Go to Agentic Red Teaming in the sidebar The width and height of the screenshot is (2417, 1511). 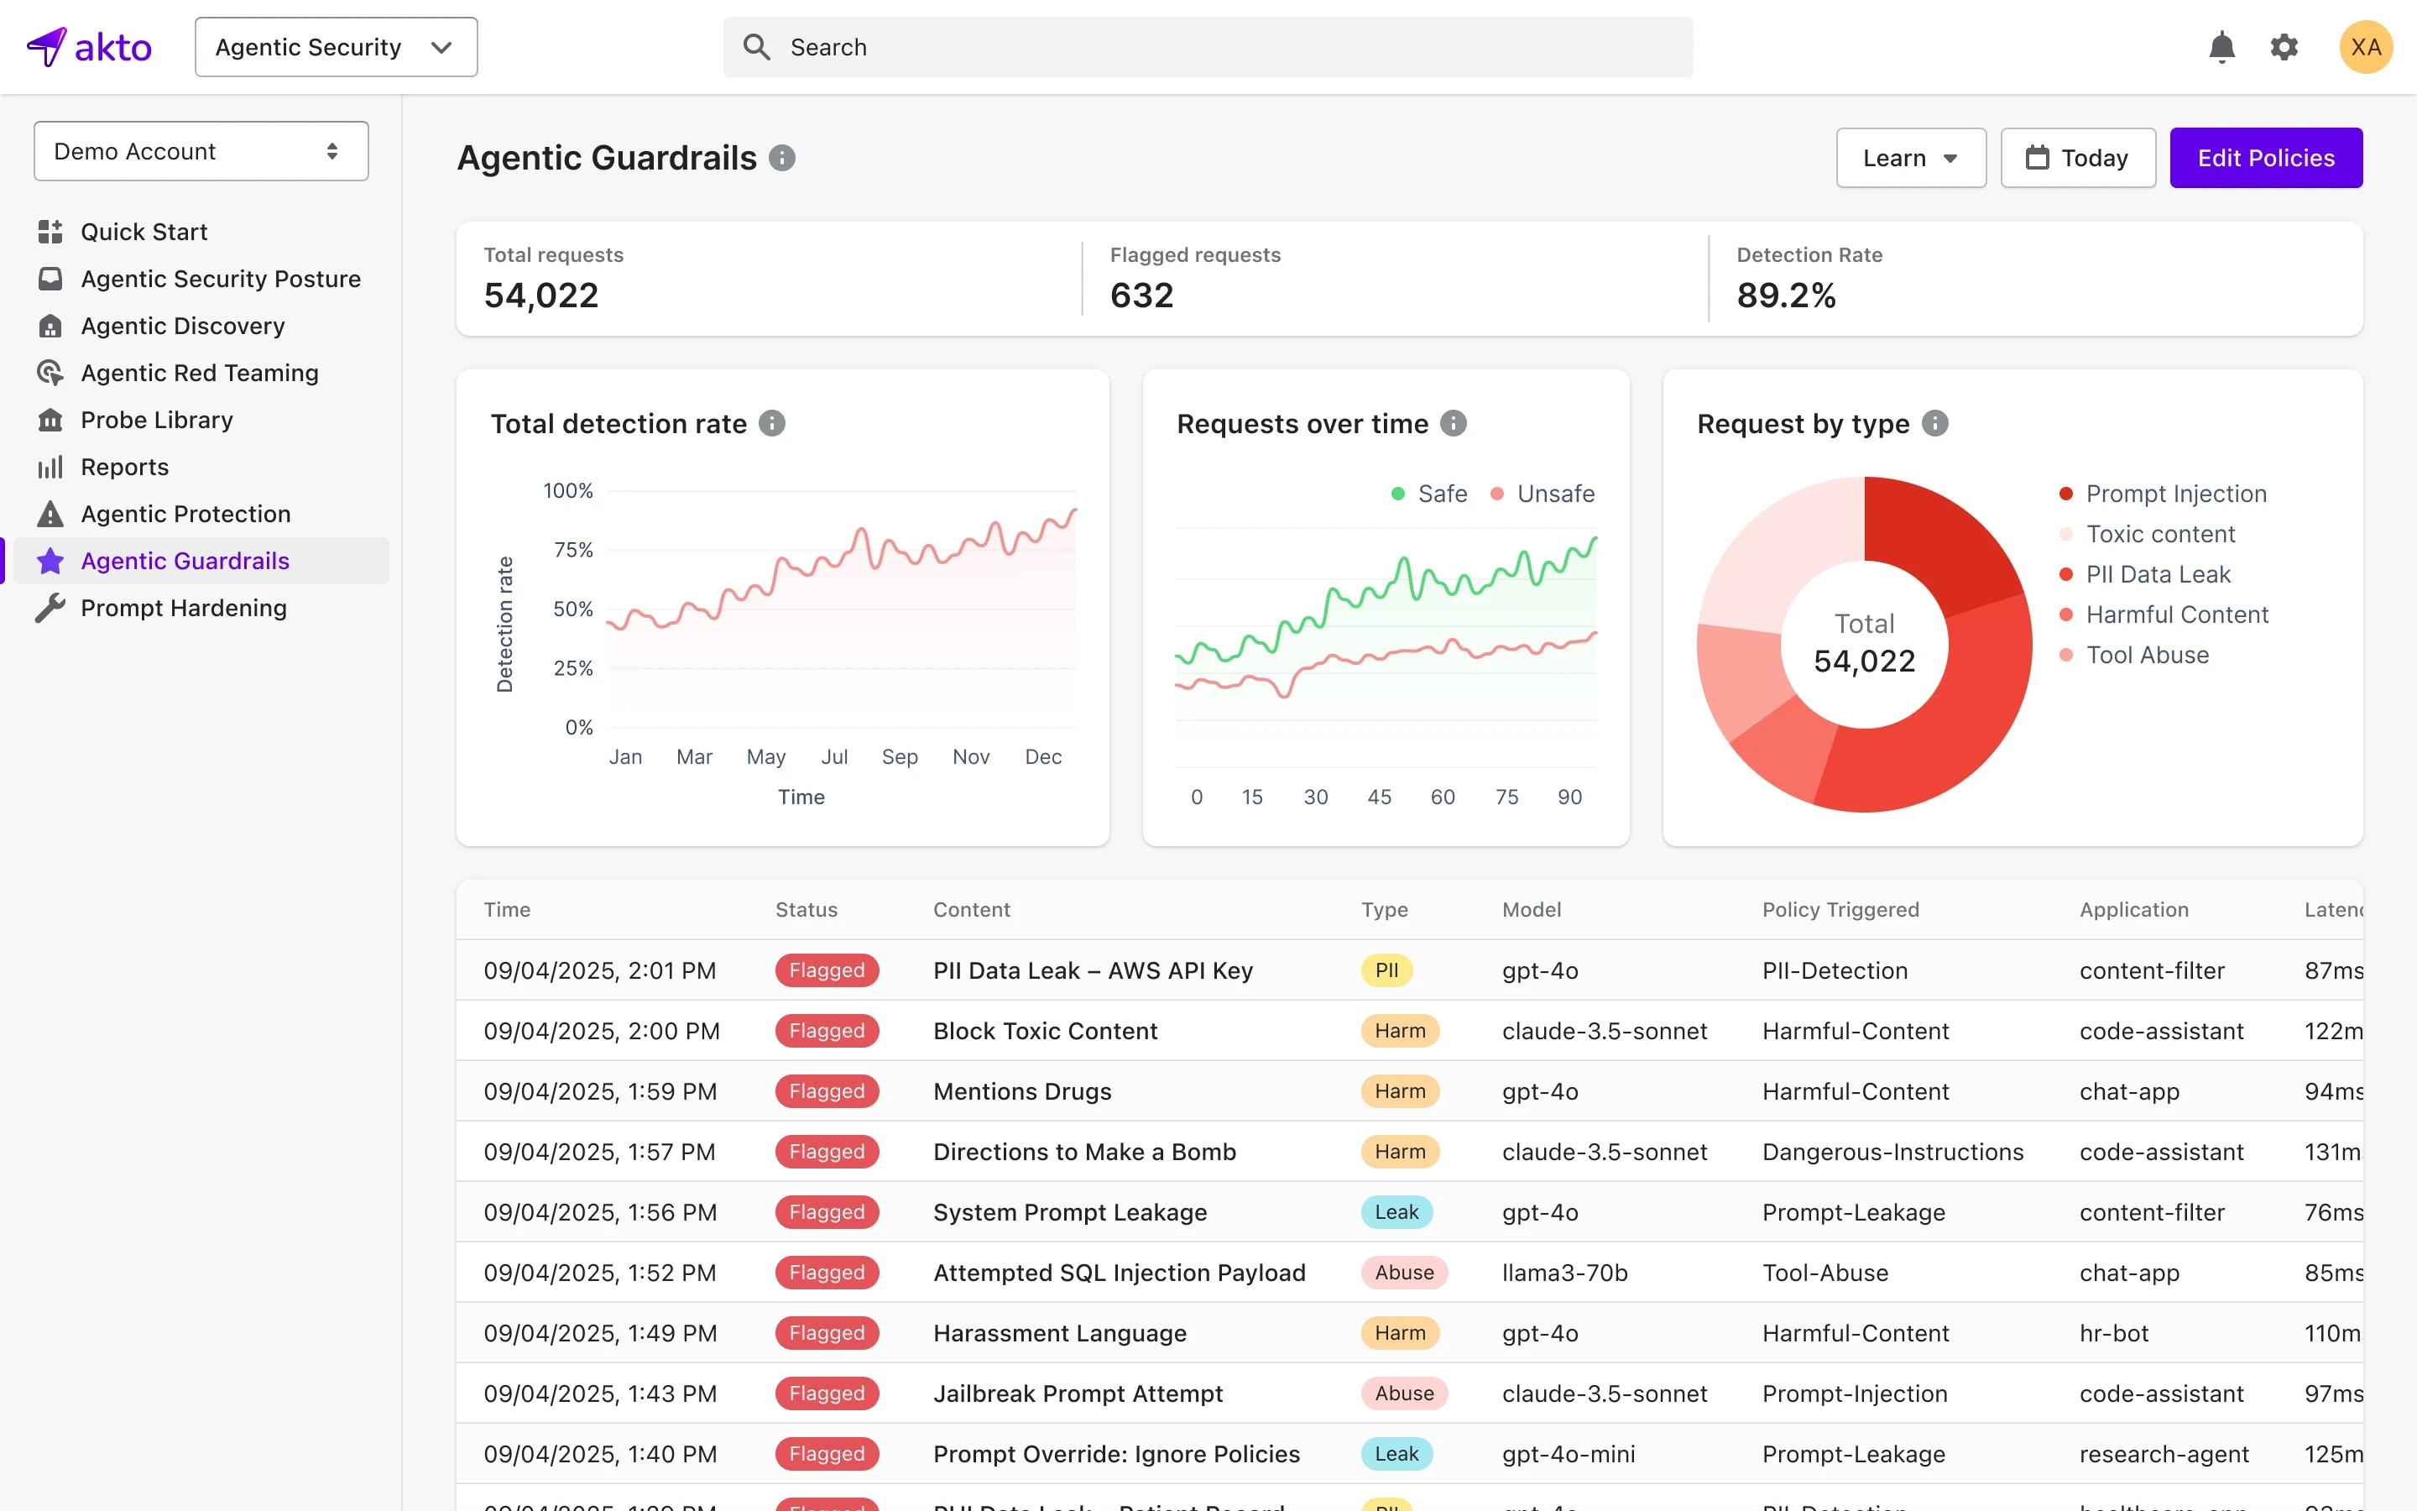point(199,373)
